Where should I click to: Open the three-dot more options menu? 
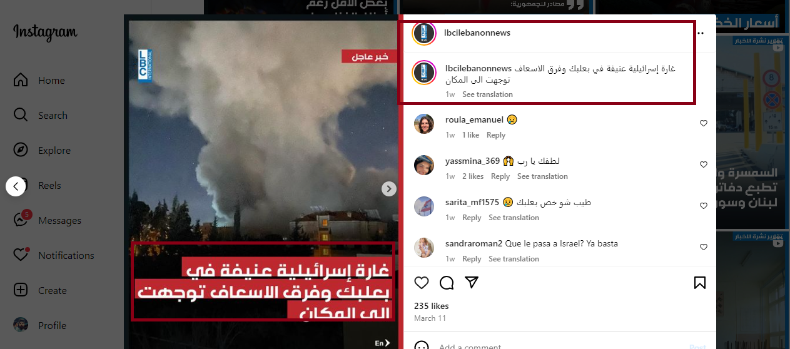click(700, 33)
